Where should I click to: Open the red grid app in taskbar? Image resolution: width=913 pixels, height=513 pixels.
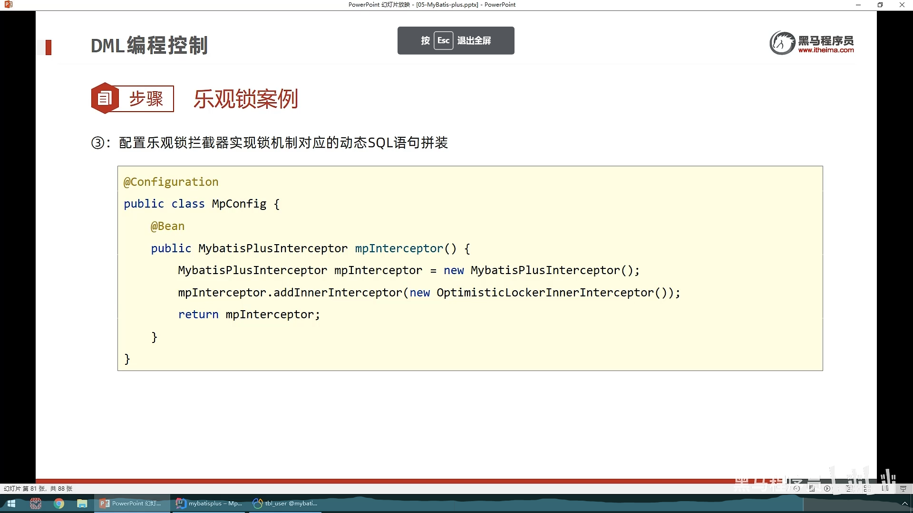click(36, 503)
